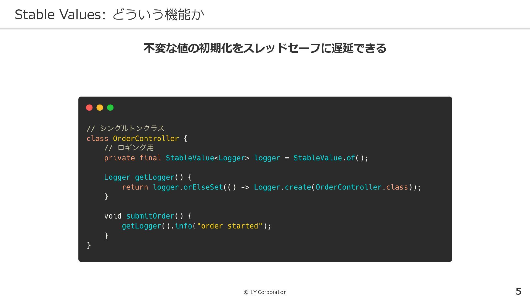Click the '© LY Corporation' footer text
Image resolution: width=530 pixels, height=298 pixels.
[265, 292]
